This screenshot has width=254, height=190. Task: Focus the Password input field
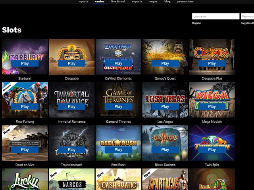[x=247, y=16]
